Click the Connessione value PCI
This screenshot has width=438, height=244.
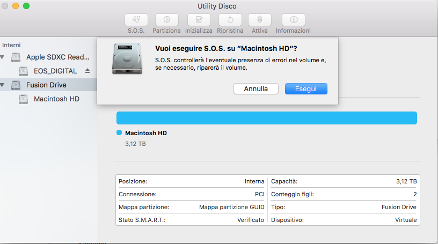click(x=259, y=194)
